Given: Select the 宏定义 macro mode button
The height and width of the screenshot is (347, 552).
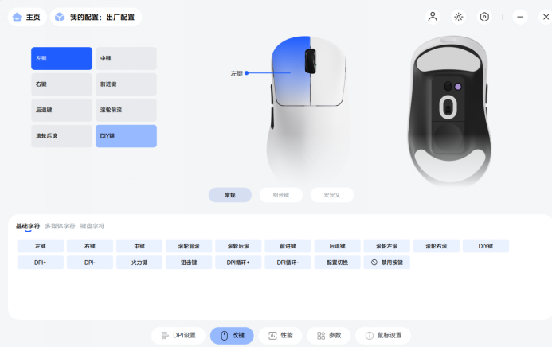Looking at the screenshot, I should click(332, 195).
